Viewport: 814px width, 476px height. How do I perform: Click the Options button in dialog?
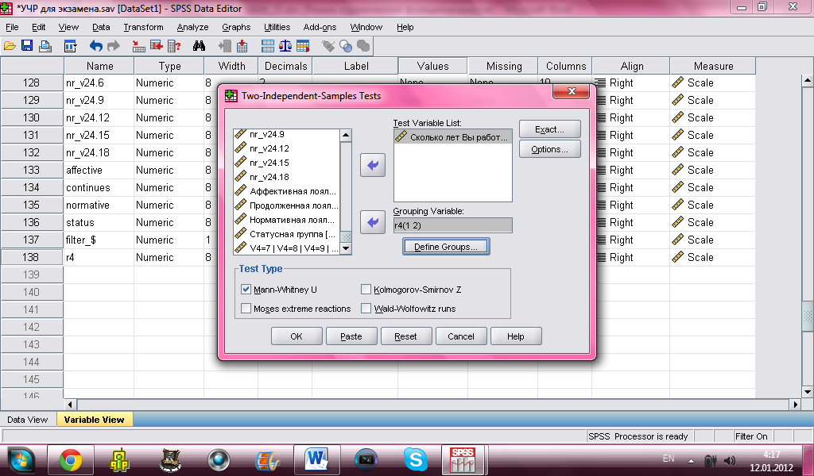tap(550, 149)
